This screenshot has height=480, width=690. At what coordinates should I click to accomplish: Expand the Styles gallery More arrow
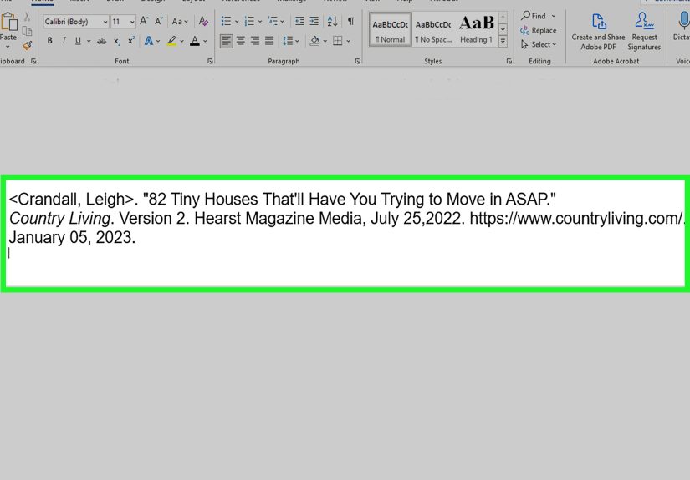pyautogui.click(x=503, y=41)
